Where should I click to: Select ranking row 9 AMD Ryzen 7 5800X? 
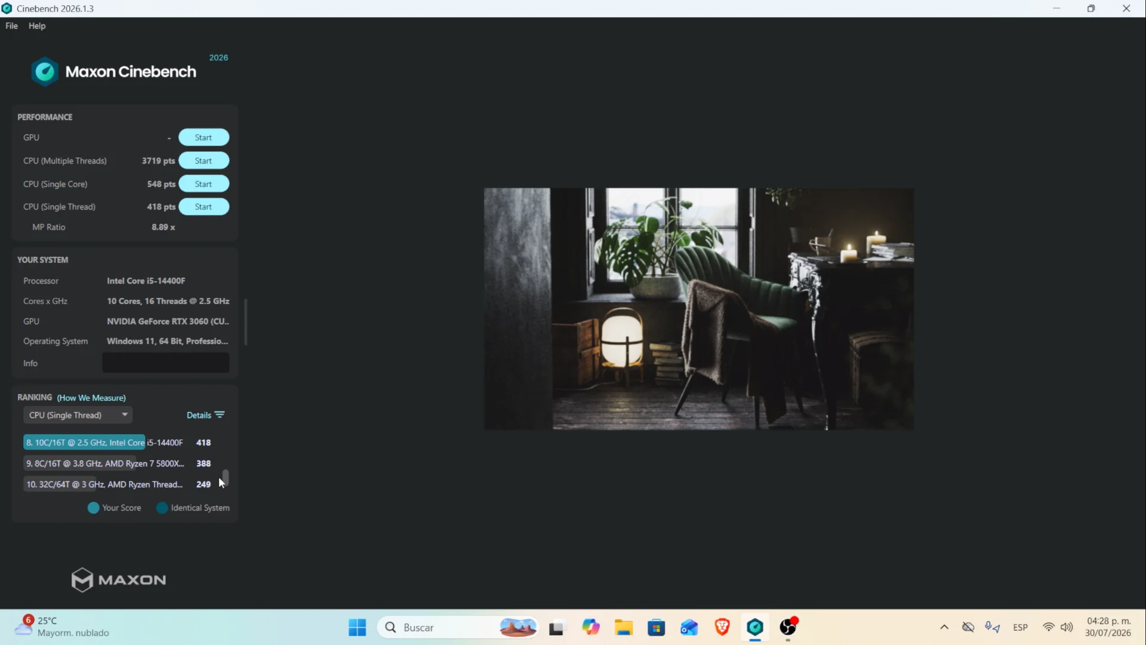(118, 463)
